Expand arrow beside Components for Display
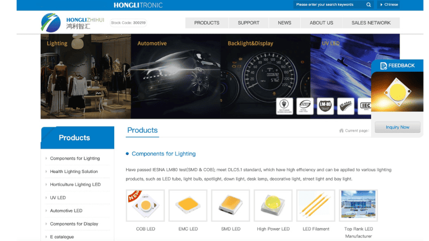This screenshot has width=429, height=241. click(x=46, y=224)
